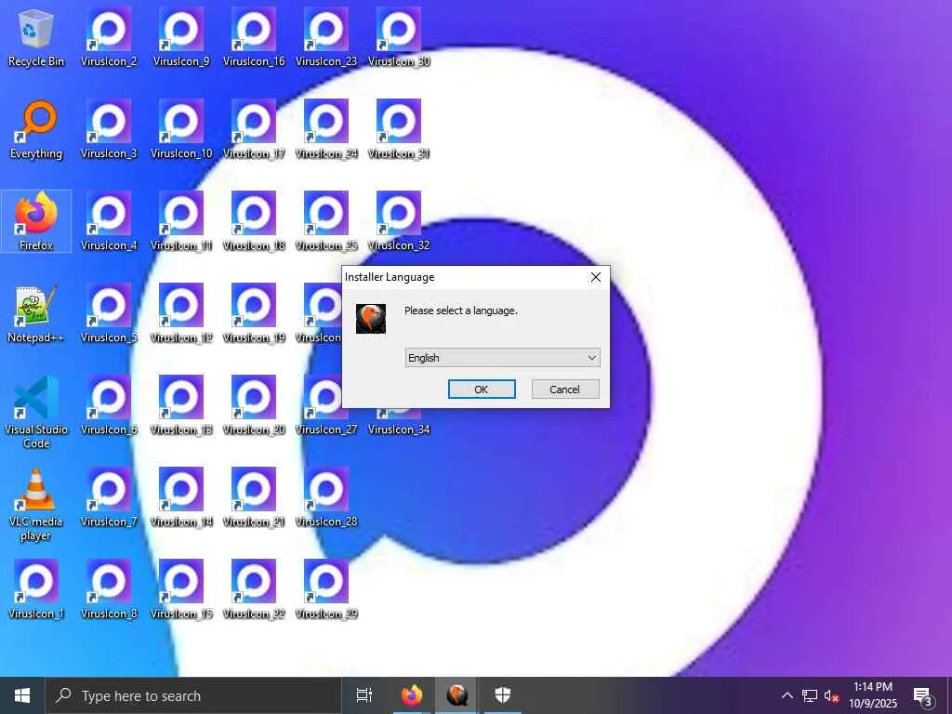Select the VirusIcon_20 desktop shortcut
Screen dimensions: 952x714
[x=254, y=405]
